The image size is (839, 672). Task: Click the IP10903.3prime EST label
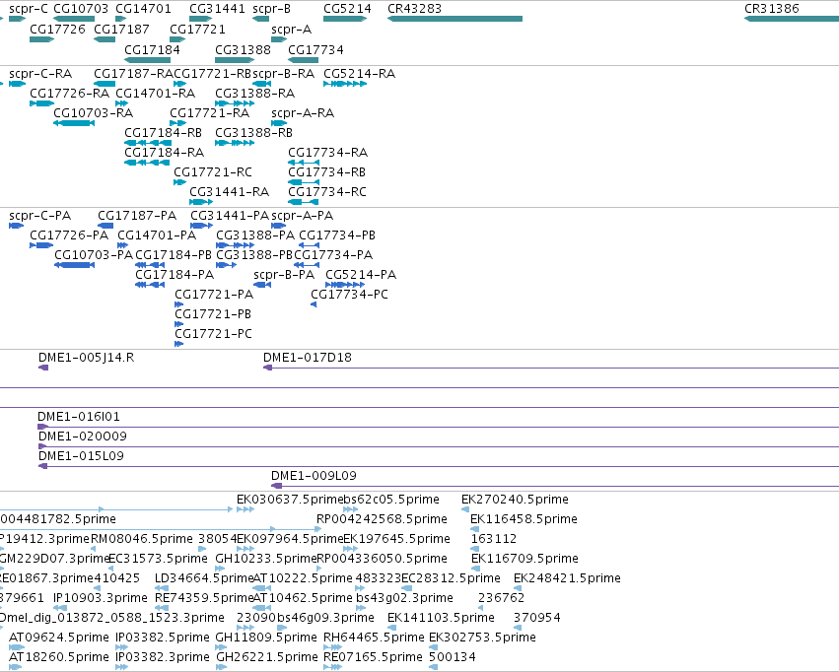[x=101, y=599]
